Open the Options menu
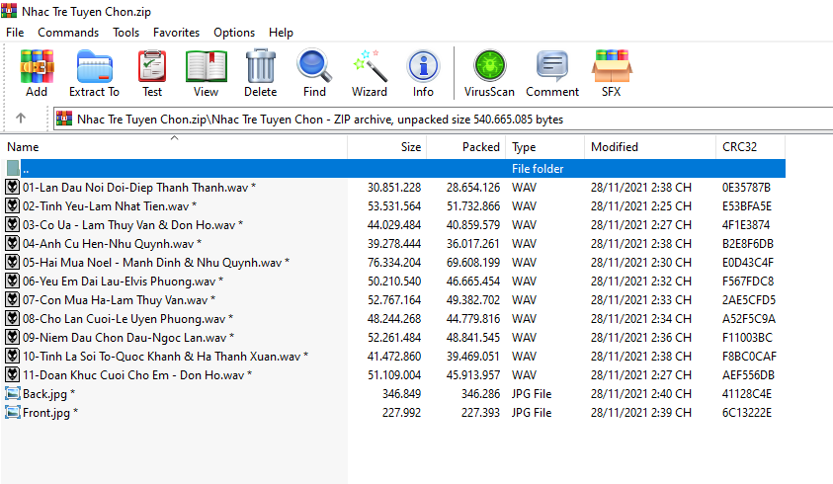Image resolution: width=833 pixels, height=484 pixels. coord(234,33)
